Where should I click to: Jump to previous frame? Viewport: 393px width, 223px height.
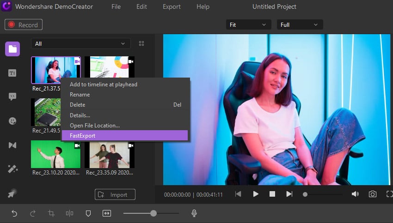point(238,194)
